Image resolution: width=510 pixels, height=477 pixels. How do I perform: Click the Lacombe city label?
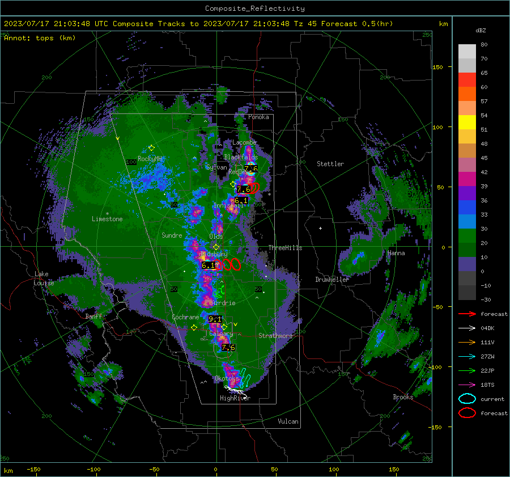click(x=244, y=142)
